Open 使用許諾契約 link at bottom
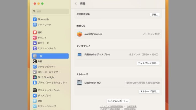 130,109
